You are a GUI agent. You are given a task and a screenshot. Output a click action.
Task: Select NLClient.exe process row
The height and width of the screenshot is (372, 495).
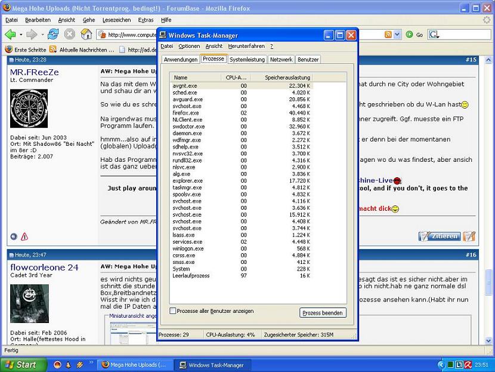coord(242,119)
